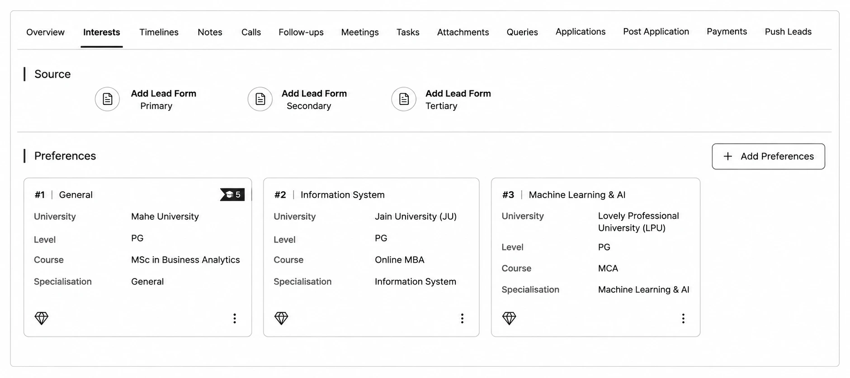Go to the Notes tab
Screen dimensions: 850x378
tap(210, 32)
